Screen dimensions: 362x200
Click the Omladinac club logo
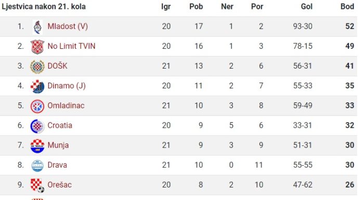pyautogui.click(x=37, y=106)
